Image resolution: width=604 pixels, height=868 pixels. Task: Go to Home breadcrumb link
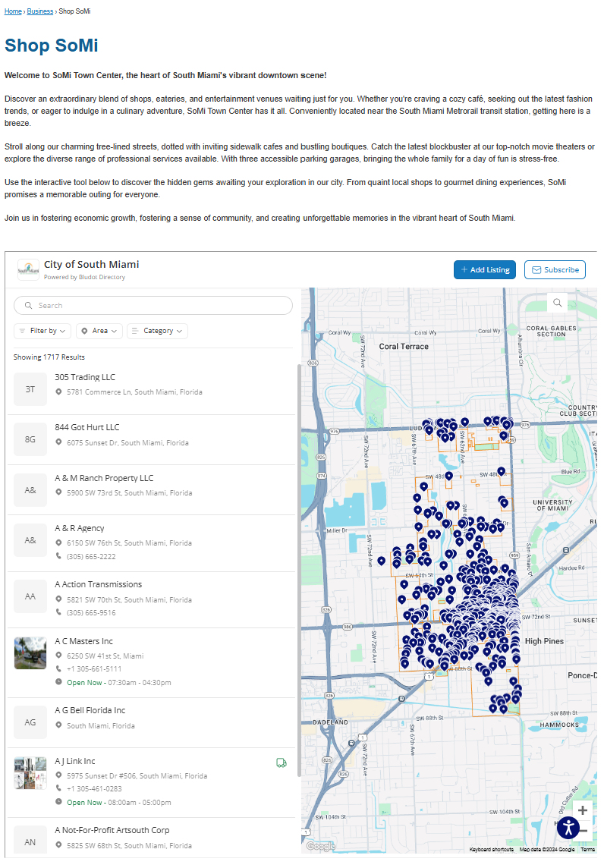13,11
